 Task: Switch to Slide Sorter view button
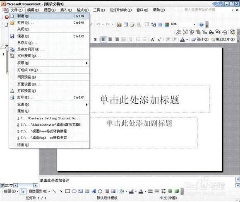[7, 185]
